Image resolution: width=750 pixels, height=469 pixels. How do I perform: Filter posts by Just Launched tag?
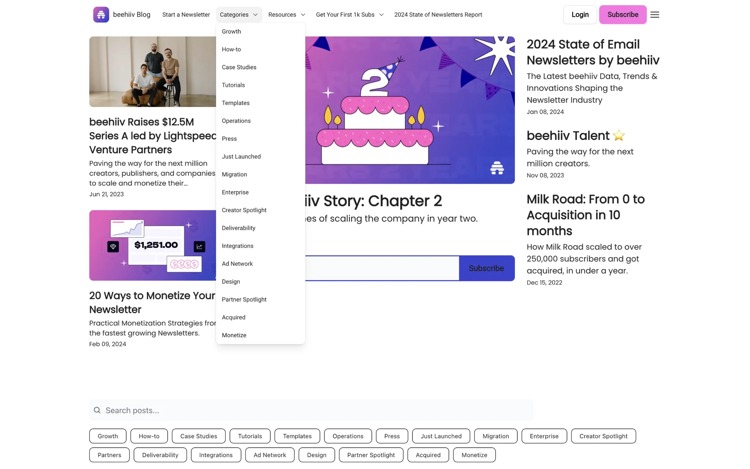pos(441,436)
